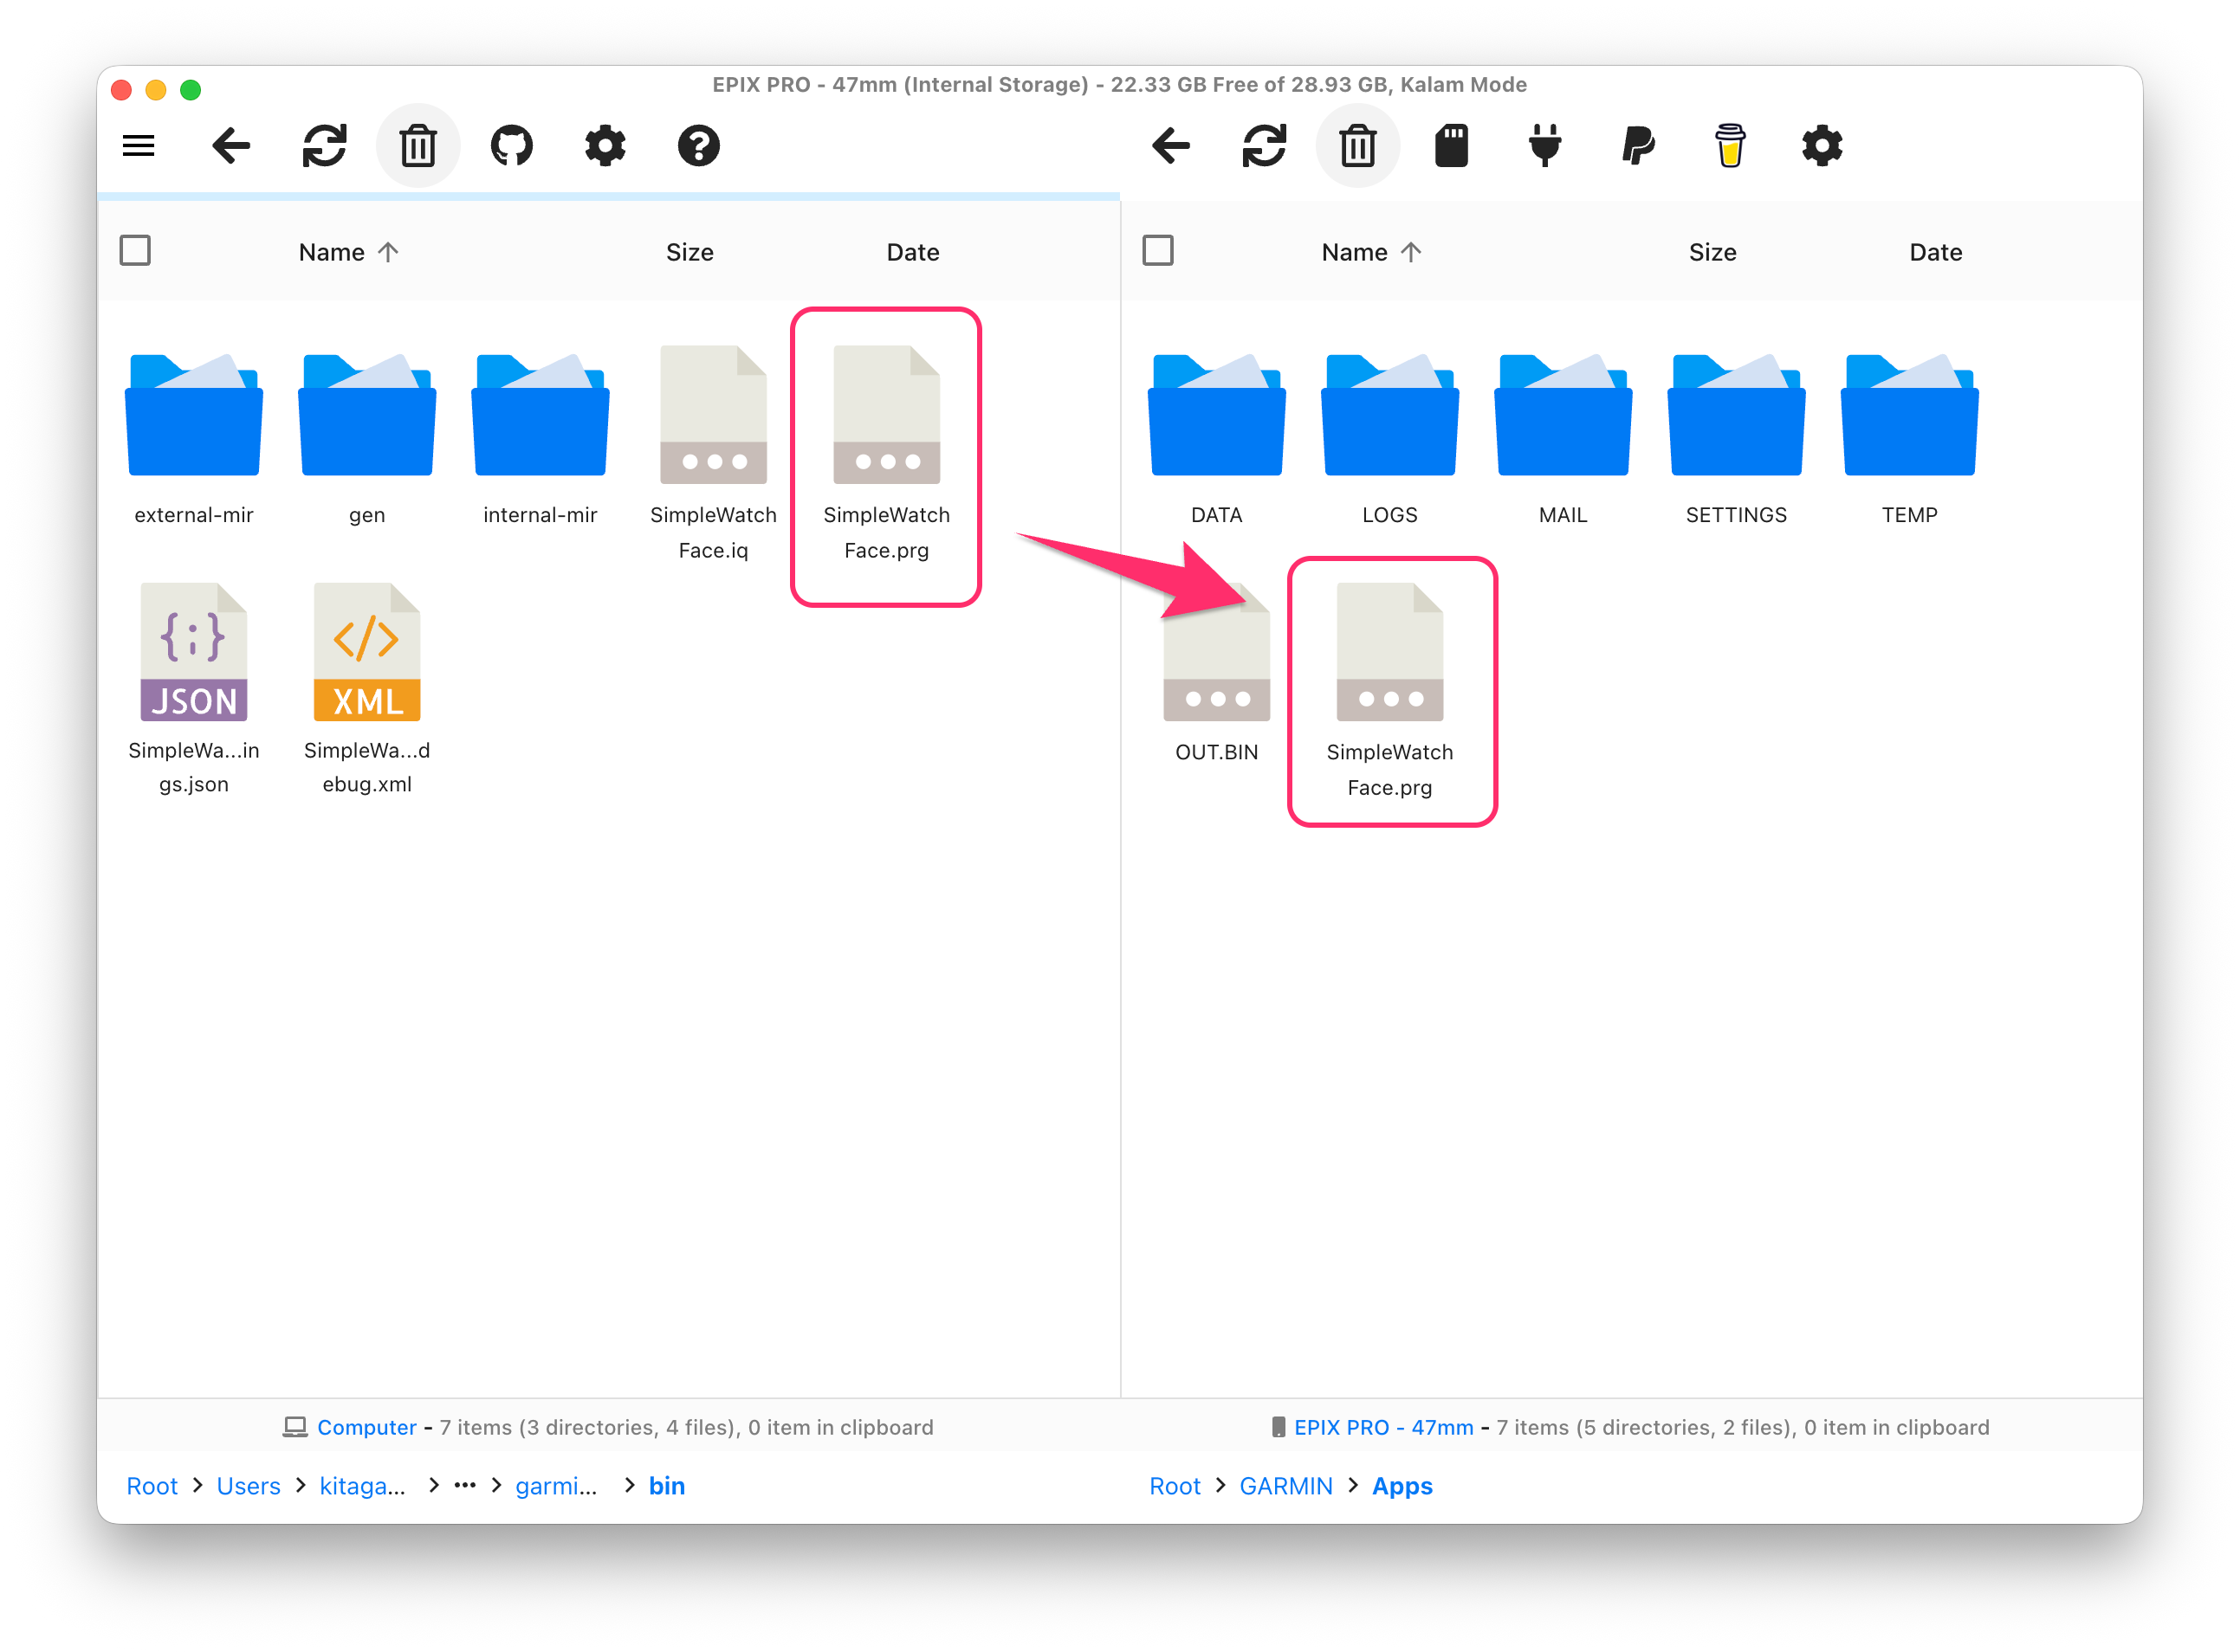
Task: Click the right pane name sort arrow
Action: tap(1411, 252)
